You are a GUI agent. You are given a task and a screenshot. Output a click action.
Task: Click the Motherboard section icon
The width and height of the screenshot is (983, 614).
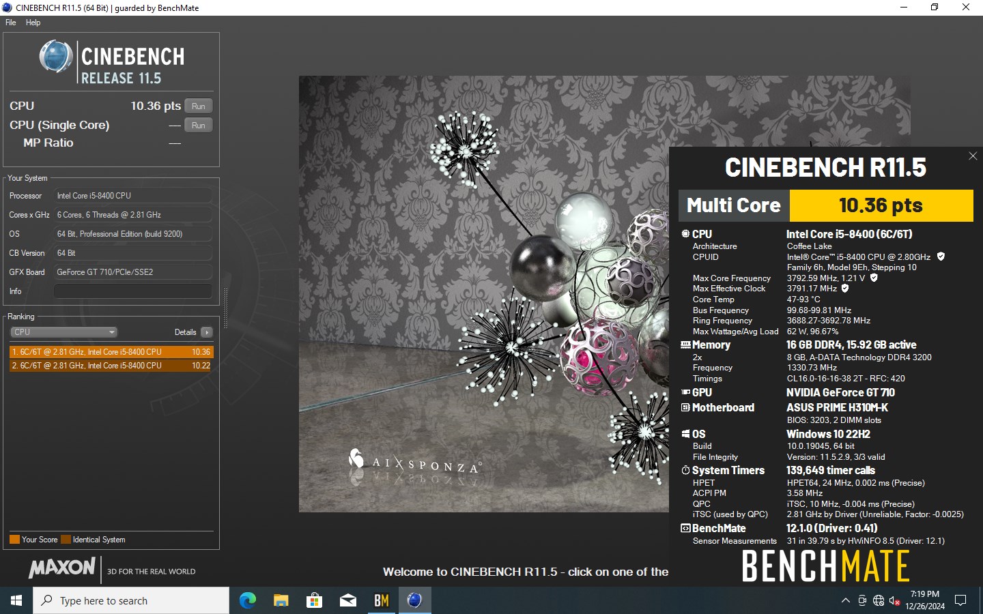[685, 407]
